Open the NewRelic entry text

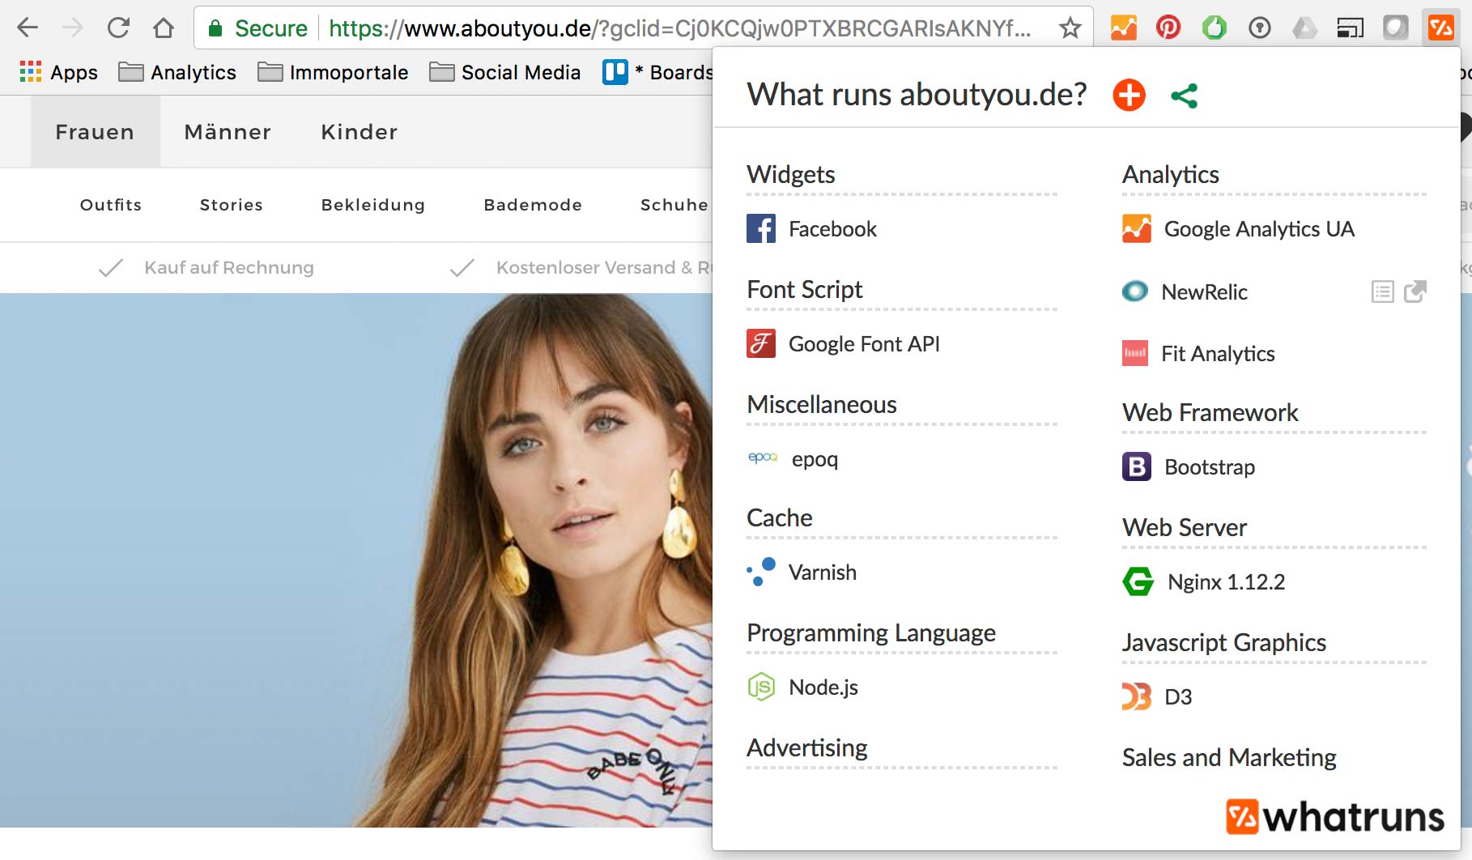pyautogui.click(x=1204, y=292)
